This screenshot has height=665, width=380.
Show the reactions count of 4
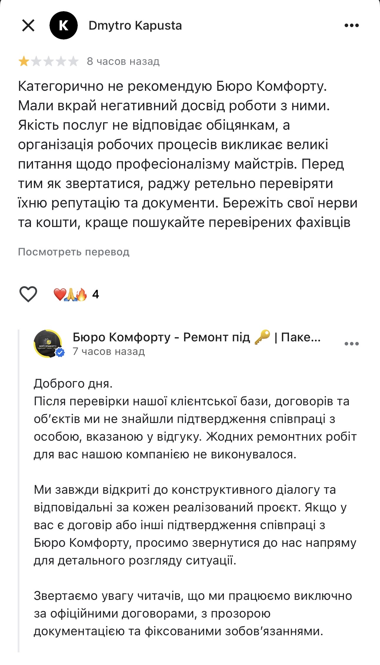95,294
